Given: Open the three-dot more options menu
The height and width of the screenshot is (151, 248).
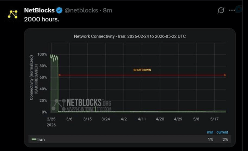Looking at the screenshot, I should (x=232, y=10).
